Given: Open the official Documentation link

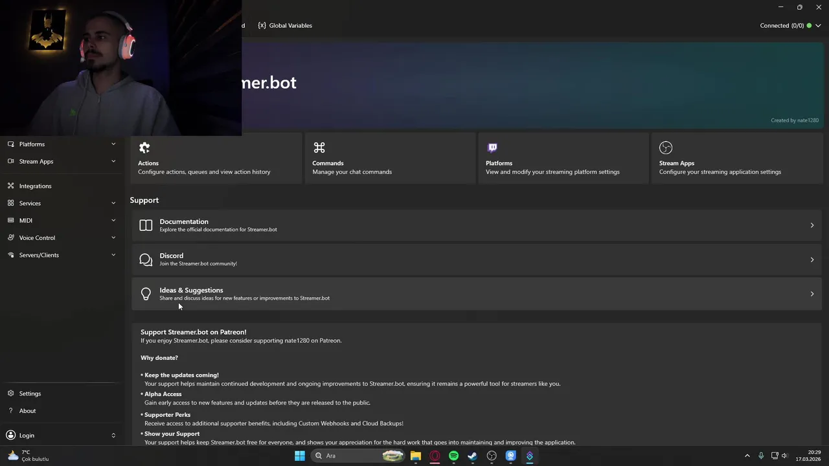Looking at the screenshot, I should click(477, 225).
